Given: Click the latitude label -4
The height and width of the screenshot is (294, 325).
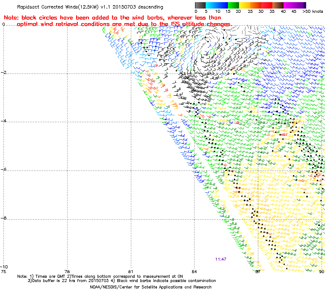Looking at the screenshot, I should pyautogui.click(x=3, y=121).
